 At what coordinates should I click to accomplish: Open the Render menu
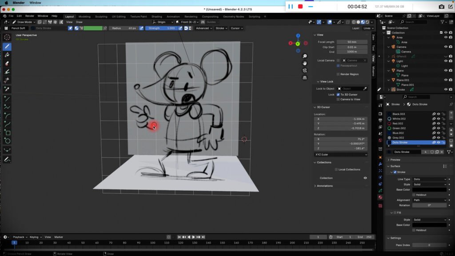(x=29, y=16)
